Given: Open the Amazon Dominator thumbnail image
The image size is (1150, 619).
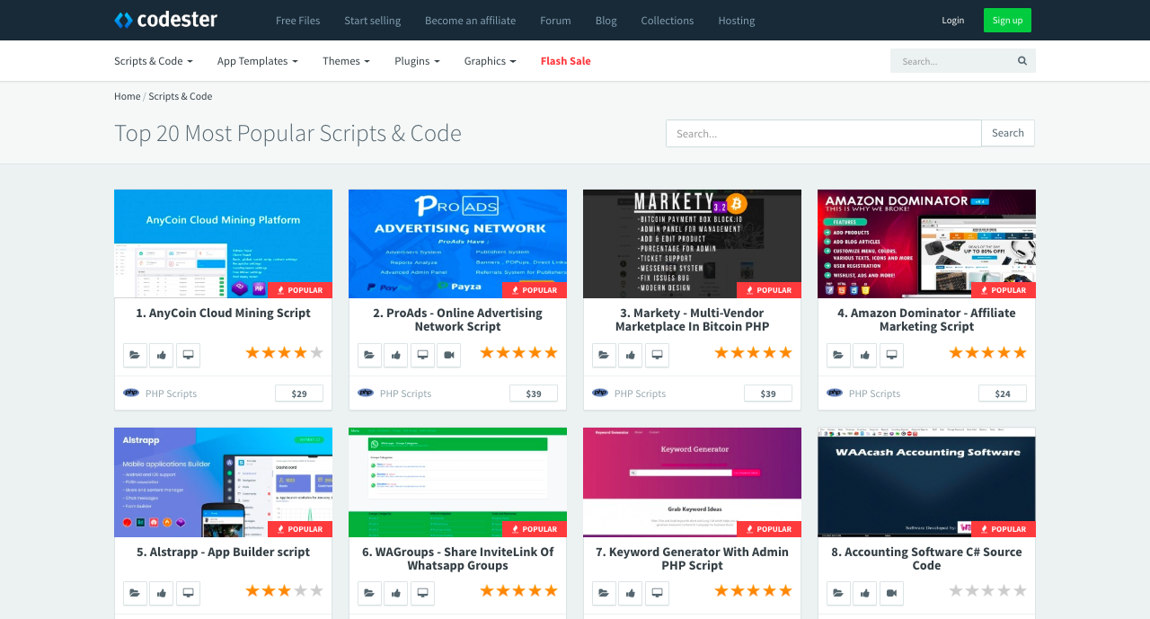Looking at the screenshot, I should pos(926,243).
